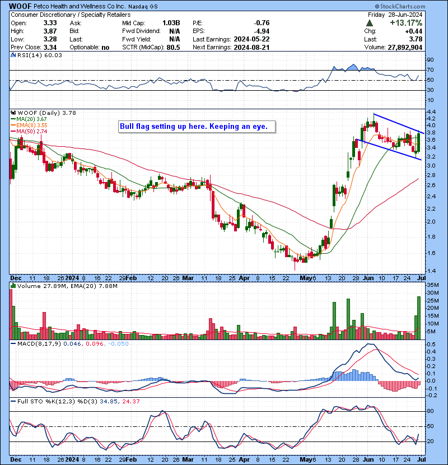
Task: Click the Petco Health and Wellness Co Inc. name
Action: 80,6
